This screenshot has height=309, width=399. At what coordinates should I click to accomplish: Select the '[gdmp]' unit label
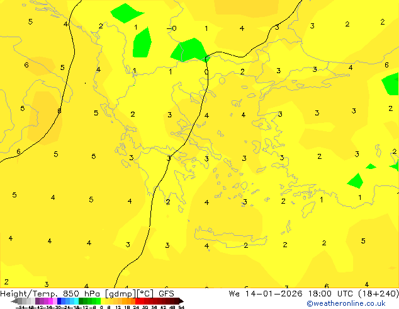pos(121,294)
